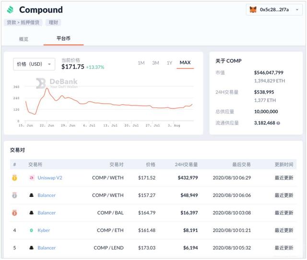307x260 pixels.
Task: Switch to the 概览 tab
Action: point(24,39)
